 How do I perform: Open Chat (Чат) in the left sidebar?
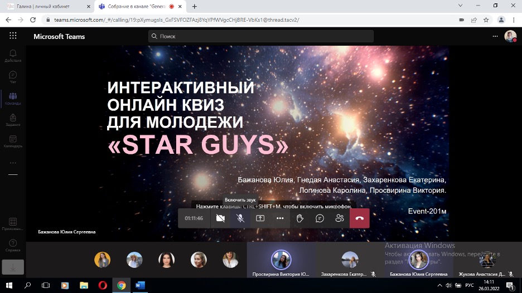(x=13, y=77)
